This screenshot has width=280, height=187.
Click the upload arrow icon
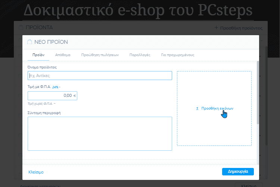[x=197, y=108]
